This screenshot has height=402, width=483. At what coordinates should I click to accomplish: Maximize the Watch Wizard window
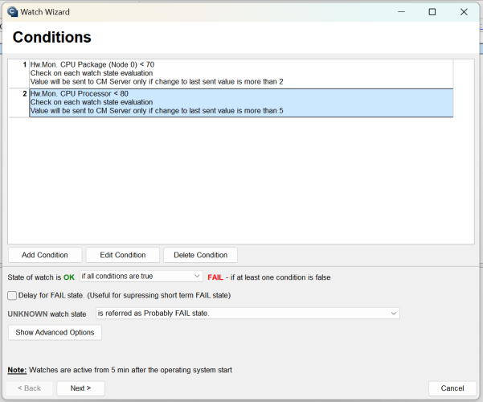coord(432,12)
